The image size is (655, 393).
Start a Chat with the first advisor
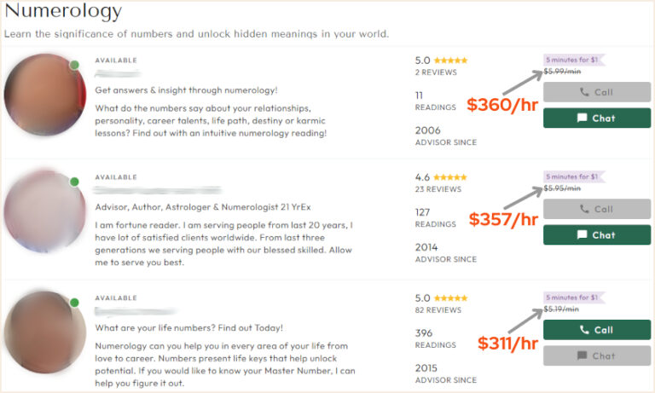click(x=596, y=118)
